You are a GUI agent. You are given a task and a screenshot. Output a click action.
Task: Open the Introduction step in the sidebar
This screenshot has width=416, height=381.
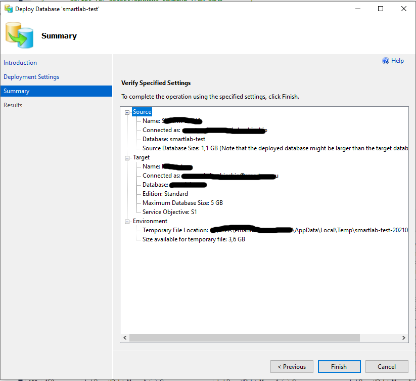coord(20,62)
